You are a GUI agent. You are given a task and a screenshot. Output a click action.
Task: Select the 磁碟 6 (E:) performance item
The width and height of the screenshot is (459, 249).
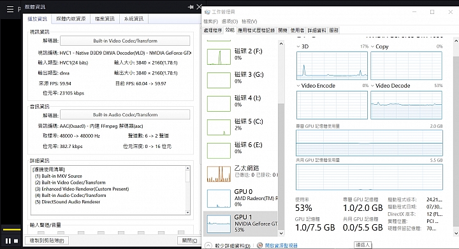click(240, 150)
